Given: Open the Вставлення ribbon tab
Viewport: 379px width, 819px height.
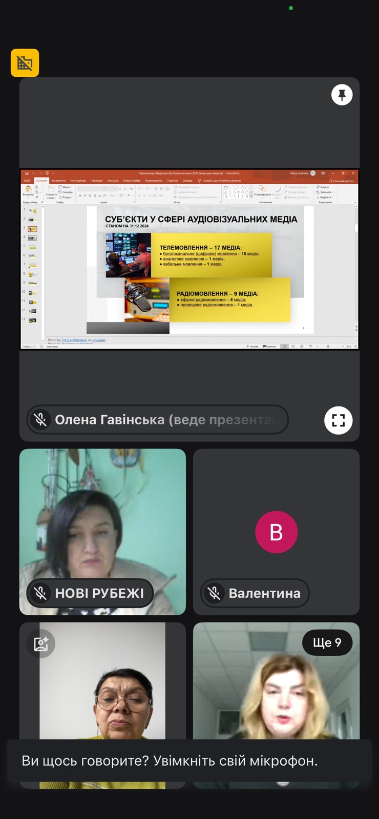Looking at the screenshot, I should pos(58,181).
